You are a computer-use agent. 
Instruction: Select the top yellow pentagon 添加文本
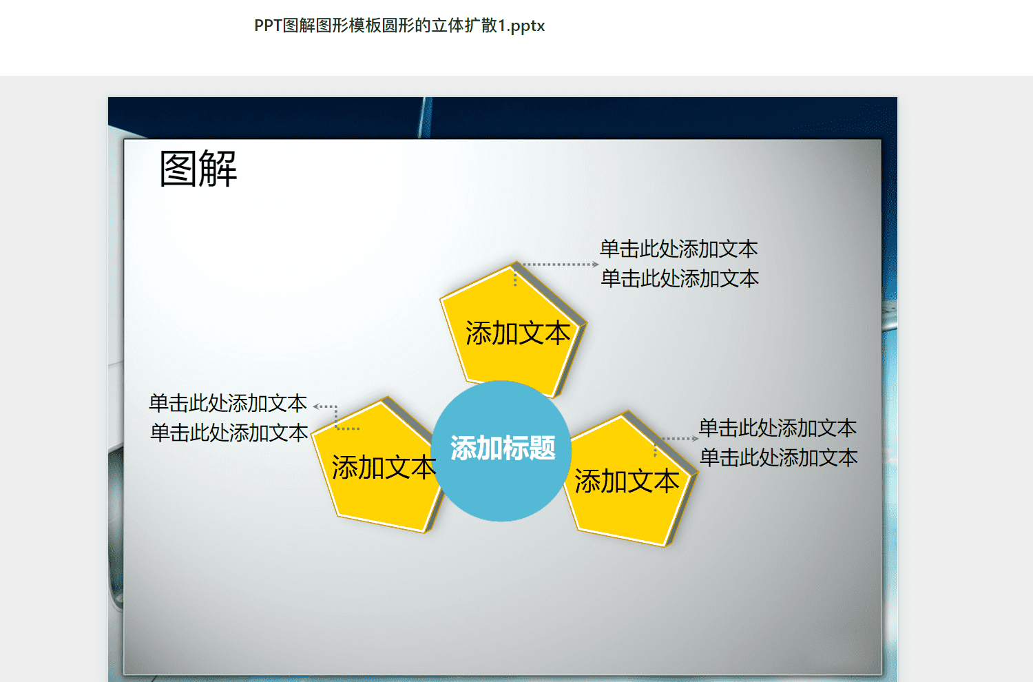(513, 331)
